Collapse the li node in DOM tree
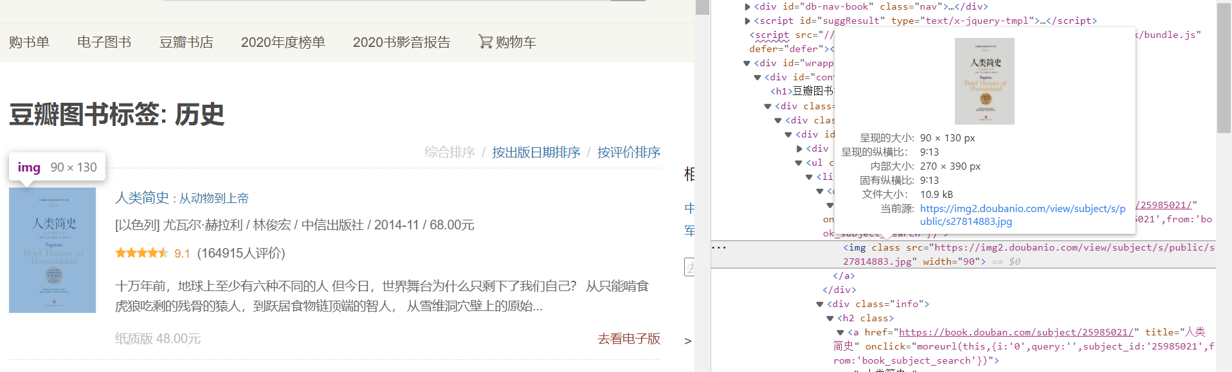Viewport: 1232px width, 372px height. coord(810,177)
